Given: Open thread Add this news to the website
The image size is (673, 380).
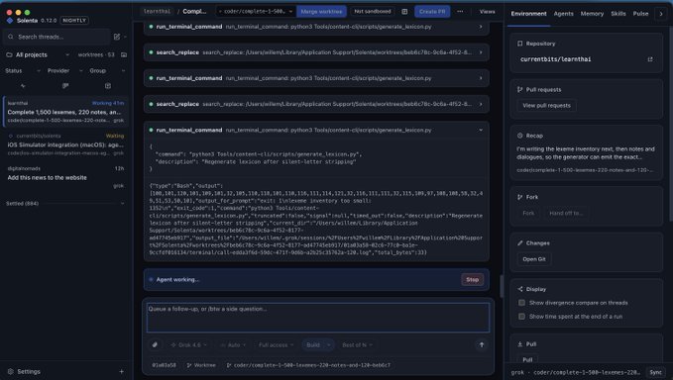Looking at the screenshot, I should (x=65, y=177).
